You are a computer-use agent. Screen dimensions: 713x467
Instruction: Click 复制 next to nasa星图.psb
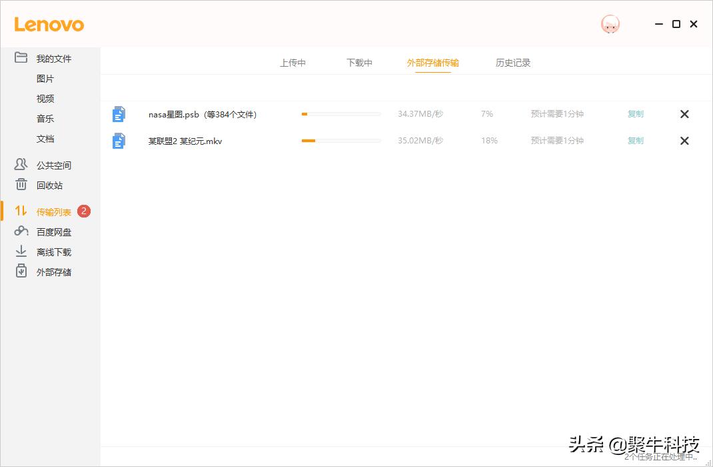pos(635,114)
